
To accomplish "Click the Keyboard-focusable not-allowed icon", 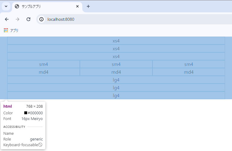I will 40,145.
